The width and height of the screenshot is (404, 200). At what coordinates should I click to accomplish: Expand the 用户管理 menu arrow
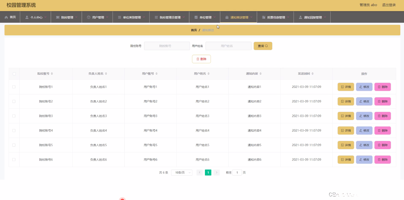coord(107,17)
